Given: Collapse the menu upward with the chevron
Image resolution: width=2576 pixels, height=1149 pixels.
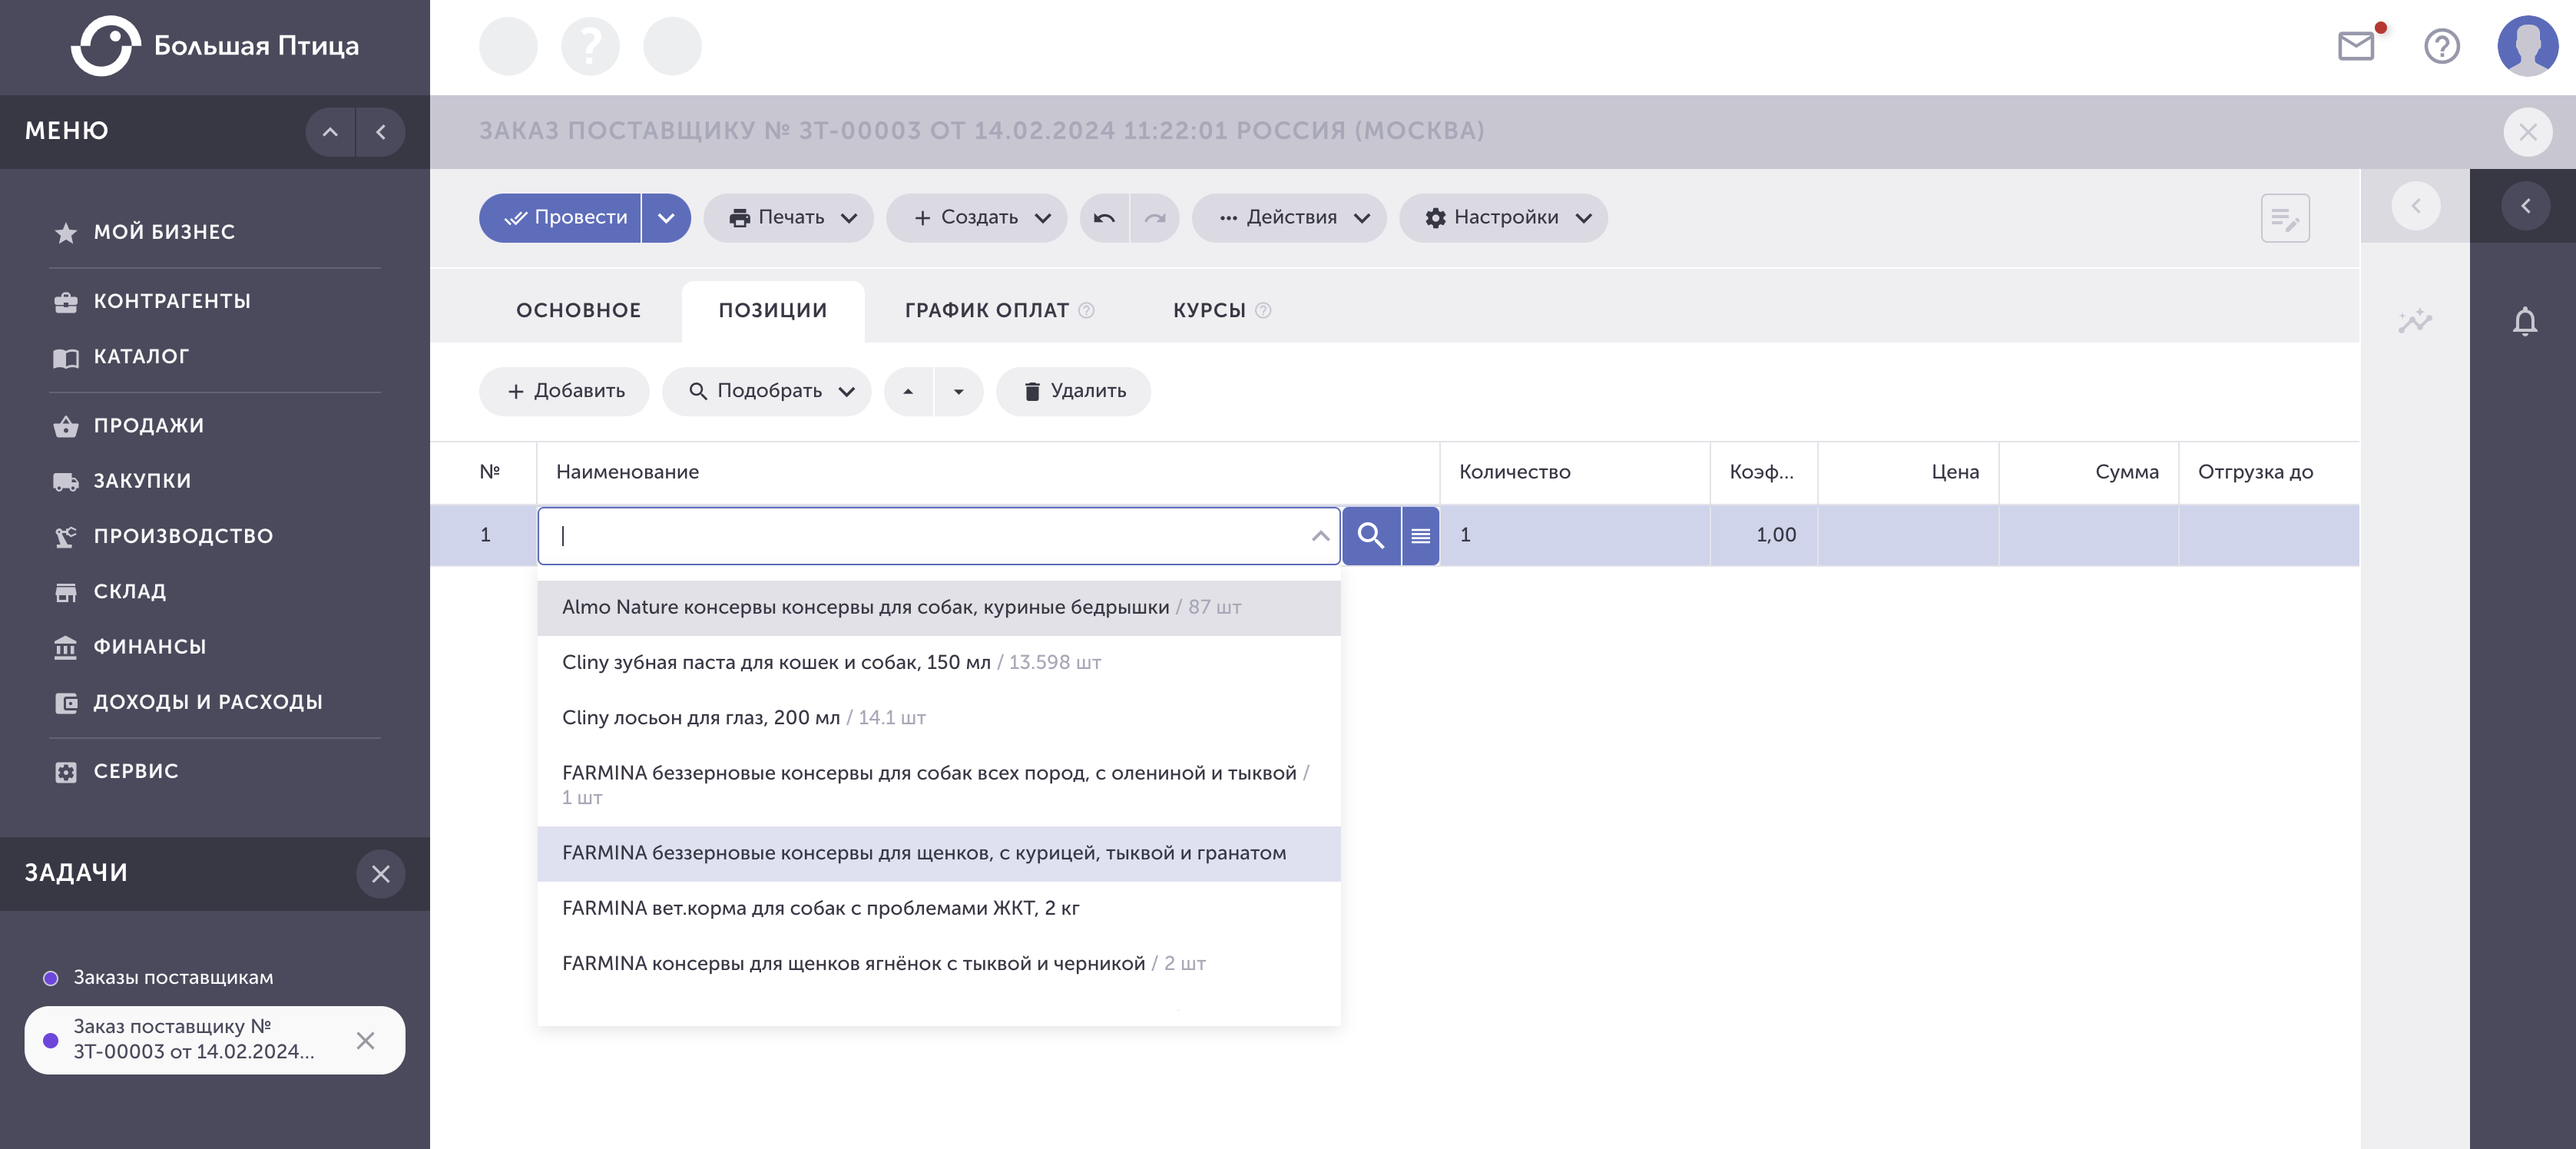Looking at the screenshot, I should (330, 132).
